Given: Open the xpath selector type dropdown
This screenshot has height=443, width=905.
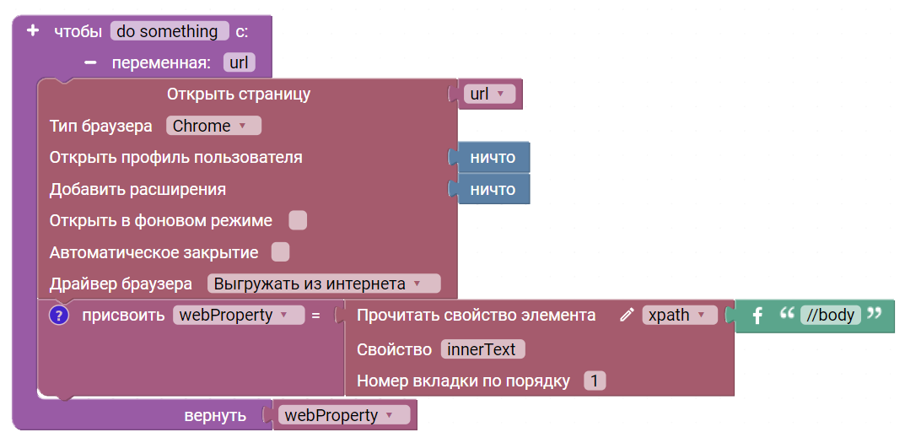Looking at the screenshot, I should point(680,315).
